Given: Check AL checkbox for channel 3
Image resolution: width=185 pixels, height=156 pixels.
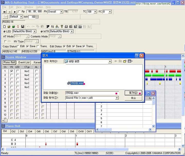Looking at the screenshot, I should pyautogui.click(x=36, y=79).
